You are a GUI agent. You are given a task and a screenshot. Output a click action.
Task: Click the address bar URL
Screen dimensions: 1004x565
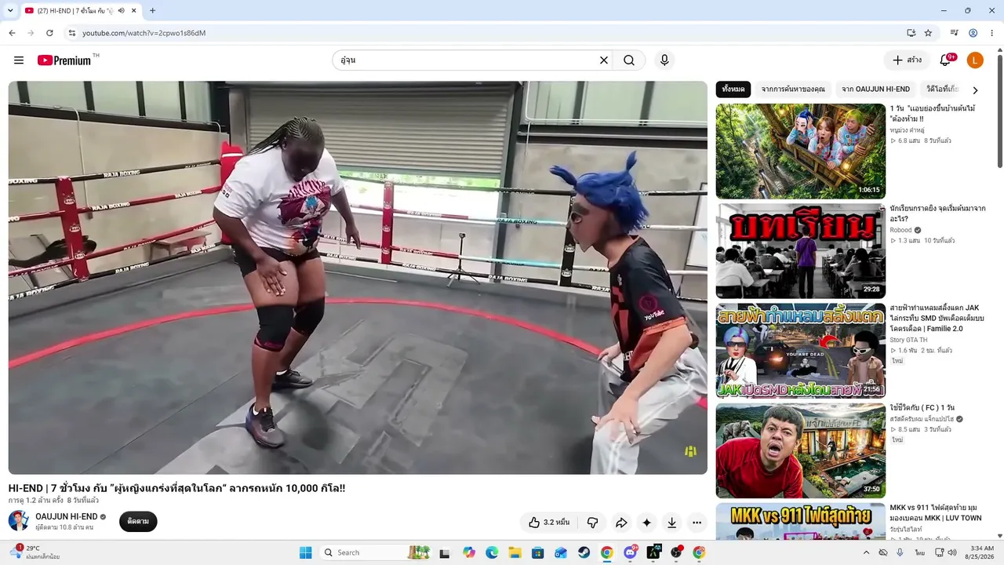point(144,33)
